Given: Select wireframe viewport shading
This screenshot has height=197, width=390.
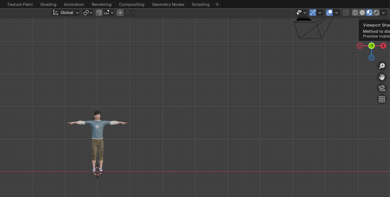Looking at the screenshot, I should tap(355, 13).
